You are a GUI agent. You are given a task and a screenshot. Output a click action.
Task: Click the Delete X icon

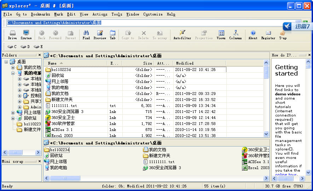click(x=144, y=35)
